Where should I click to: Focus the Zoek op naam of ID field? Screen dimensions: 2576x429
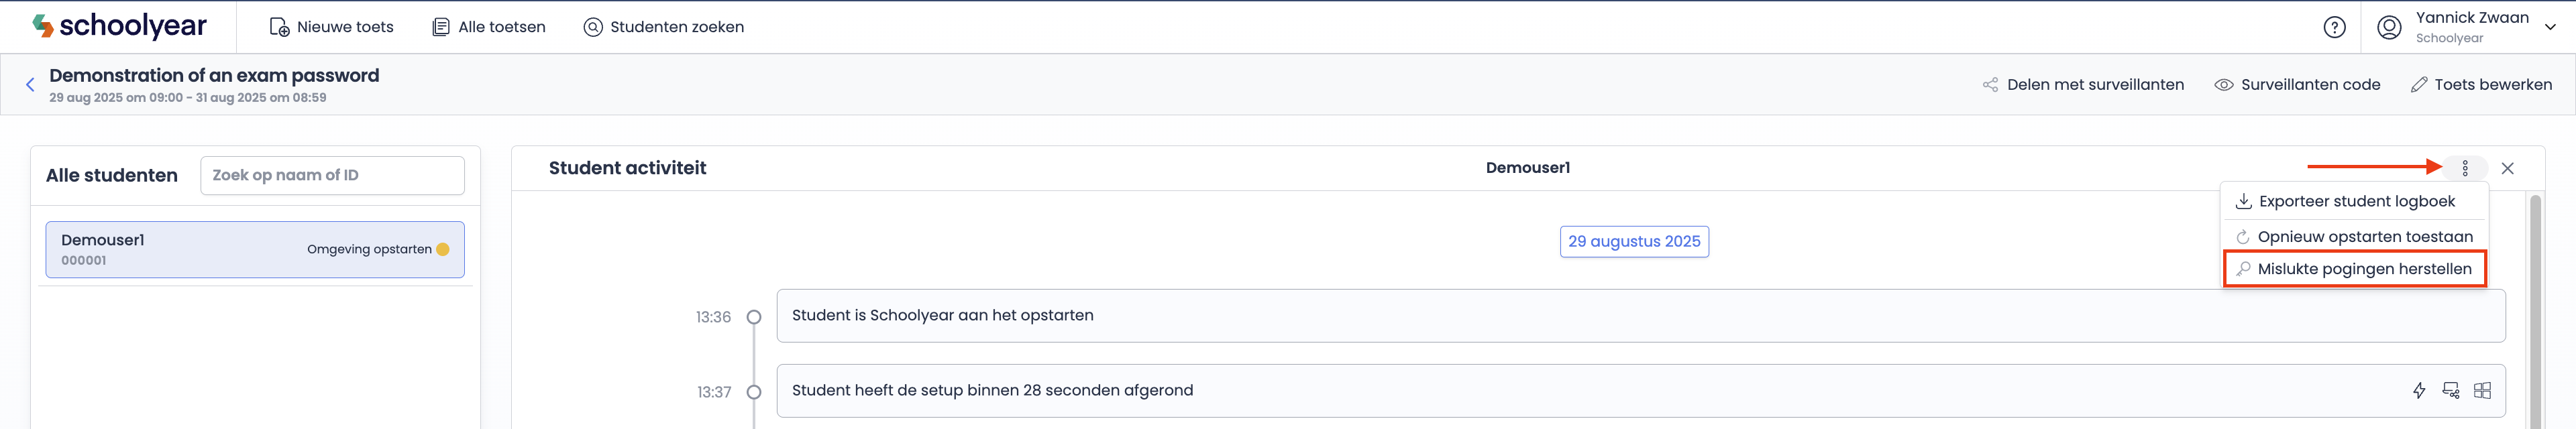tap(332, 175)
